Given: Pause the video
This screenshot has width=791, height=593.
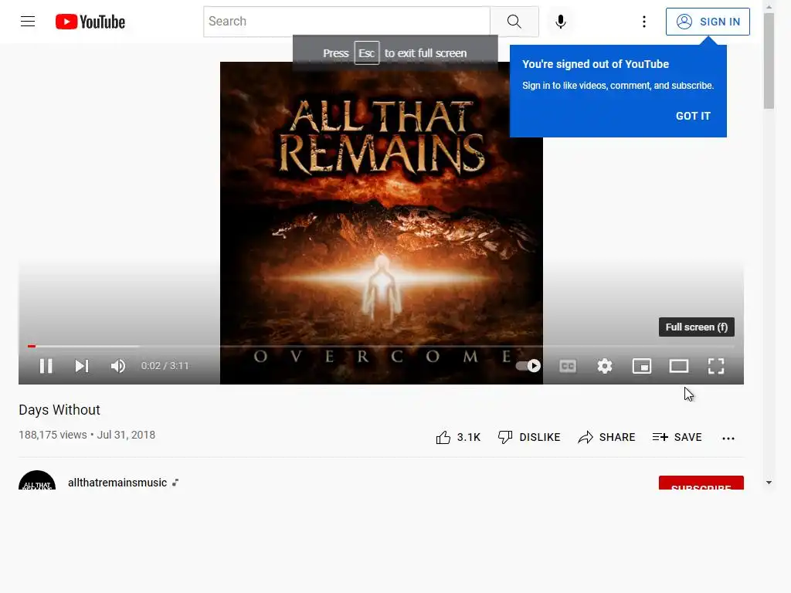Looking at the screenshot, I should tap(46, 366).
